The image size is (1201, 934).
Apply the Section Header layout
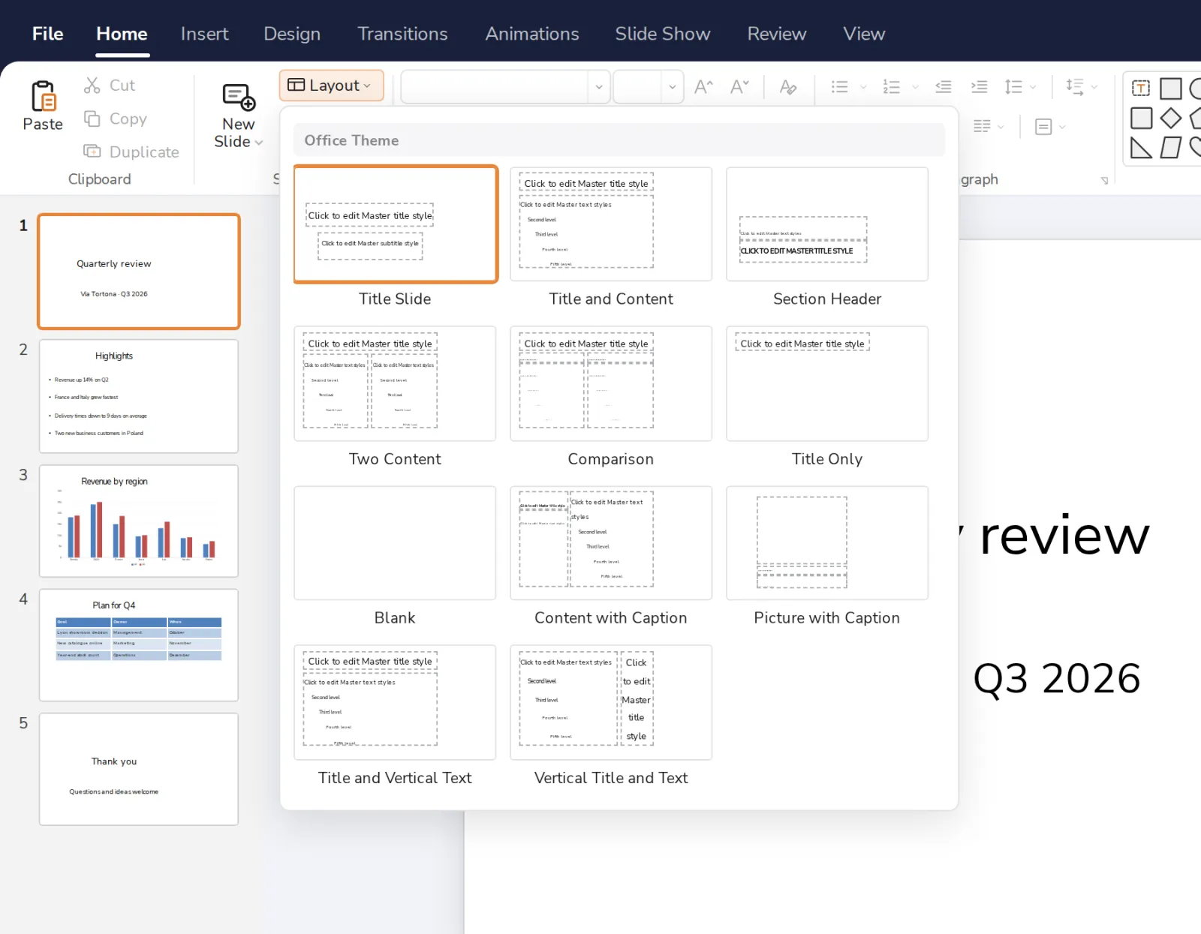[827, 224]
